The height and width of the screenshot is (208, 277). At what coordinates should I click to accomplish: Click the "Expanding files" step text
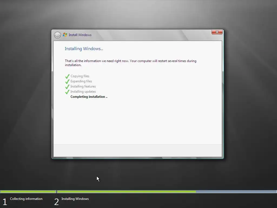pyautogui.click(x=81, y=81)
